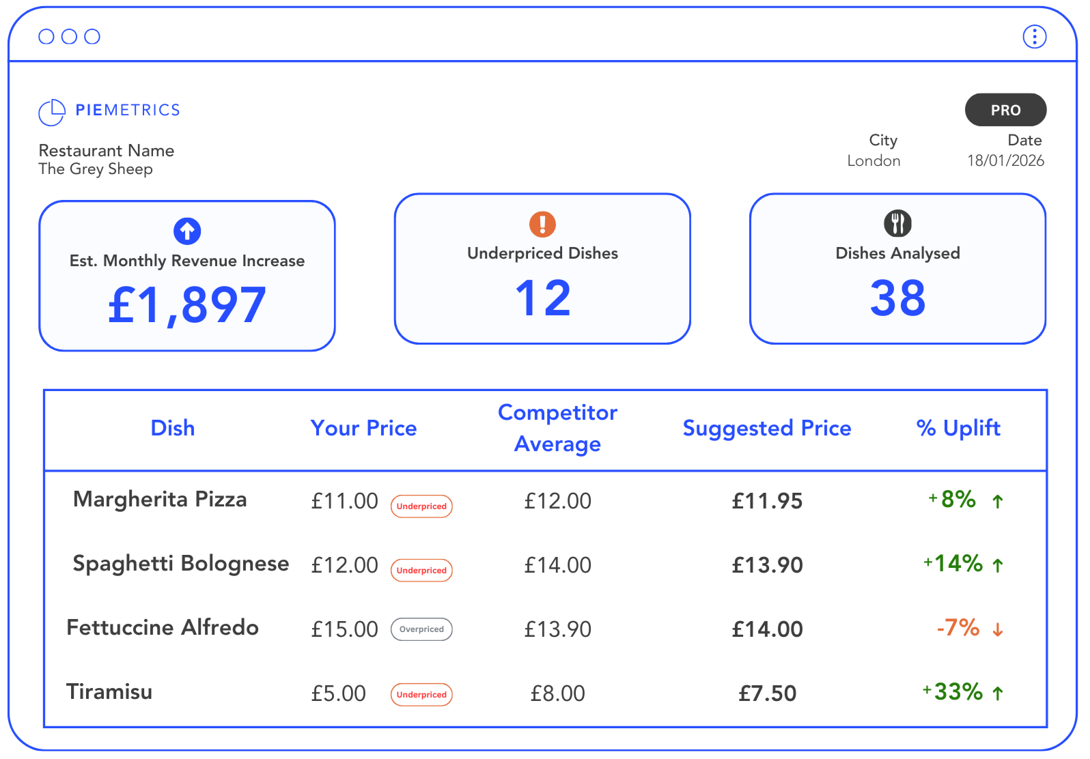
Task: Click Underpriced tag on Spaghetti Bolognese row
Action: coord(421,571)
